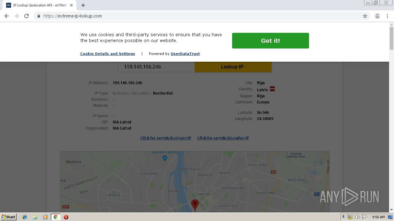Bookmark page with the star icon

(365, 16)
